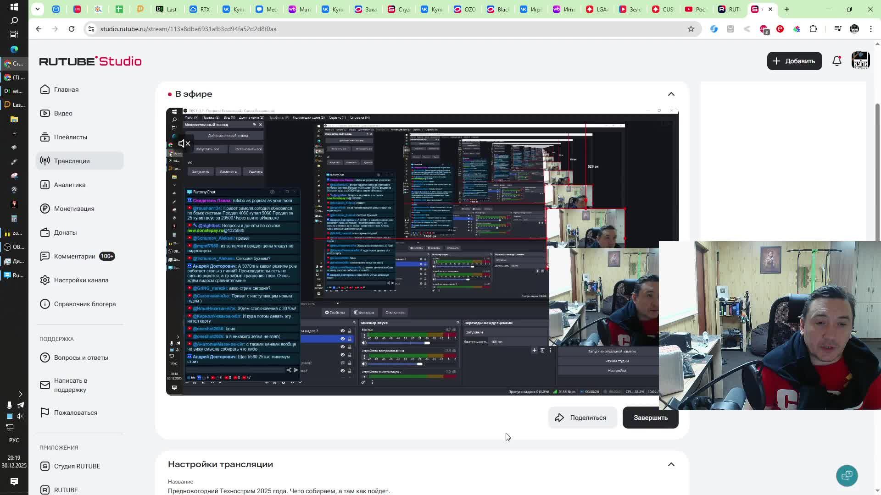Viewport: 881px width, 495px height.
Task: Open Плейлисты in the sidebar
Action: 70,137
